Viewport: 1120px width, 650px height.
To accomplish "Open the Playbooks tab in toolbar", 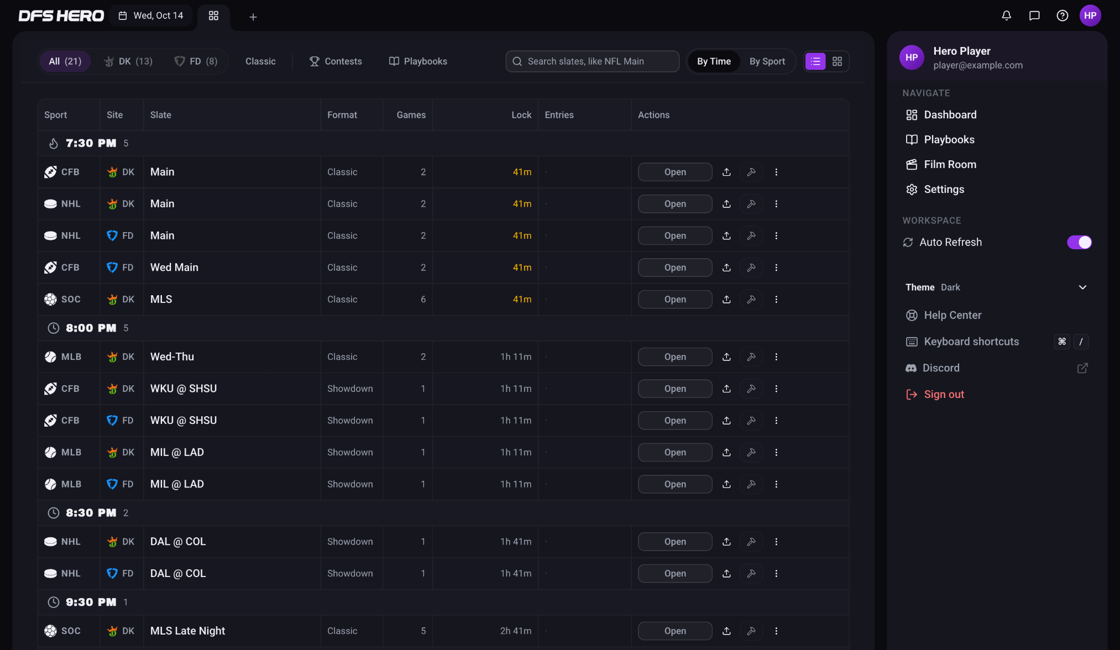I will pyautogui.click(x=418, y=61).
